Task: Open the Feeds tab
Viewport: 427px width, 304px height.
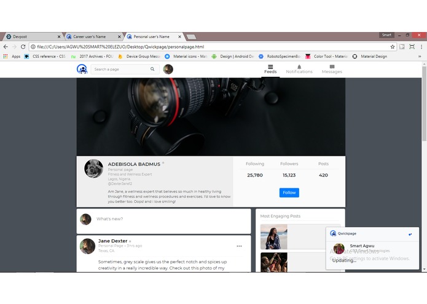Action: [270, 70]
